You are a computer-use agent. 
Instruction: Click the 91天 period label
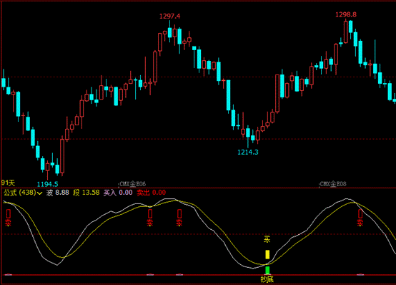8,183
